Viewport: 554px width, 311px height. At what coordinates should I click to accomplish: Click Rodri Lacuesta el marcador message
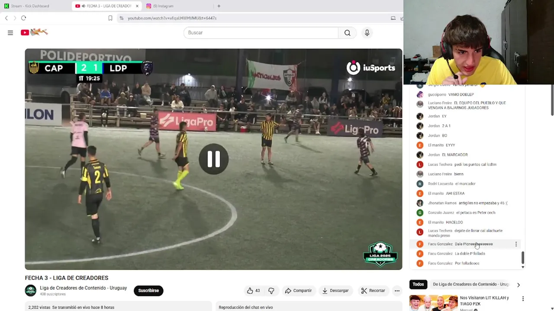(452, 184)
